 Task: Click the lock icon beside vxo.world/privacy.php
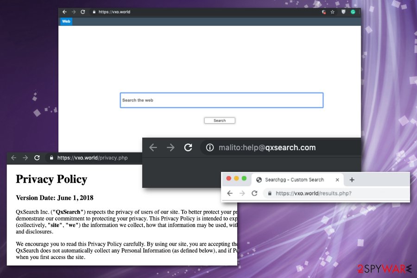coord(51,158)
